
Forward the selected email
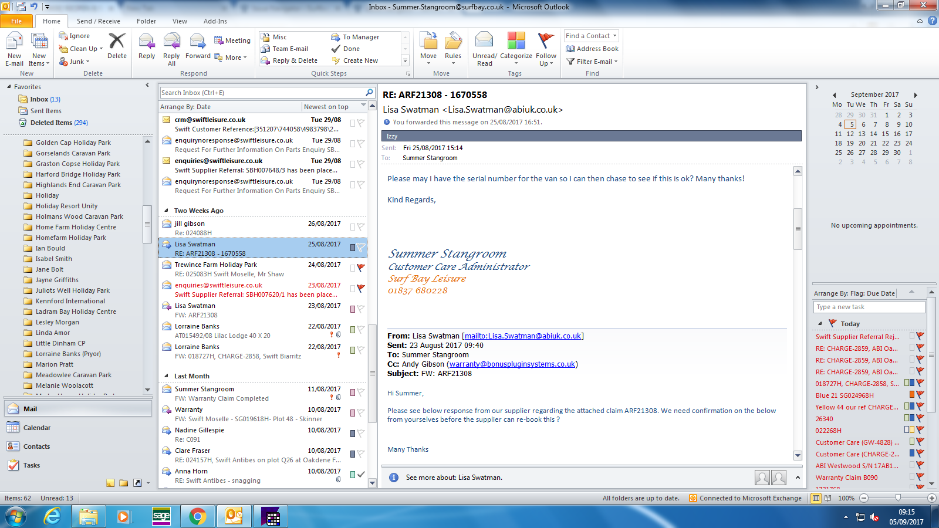tap(198, 46)
